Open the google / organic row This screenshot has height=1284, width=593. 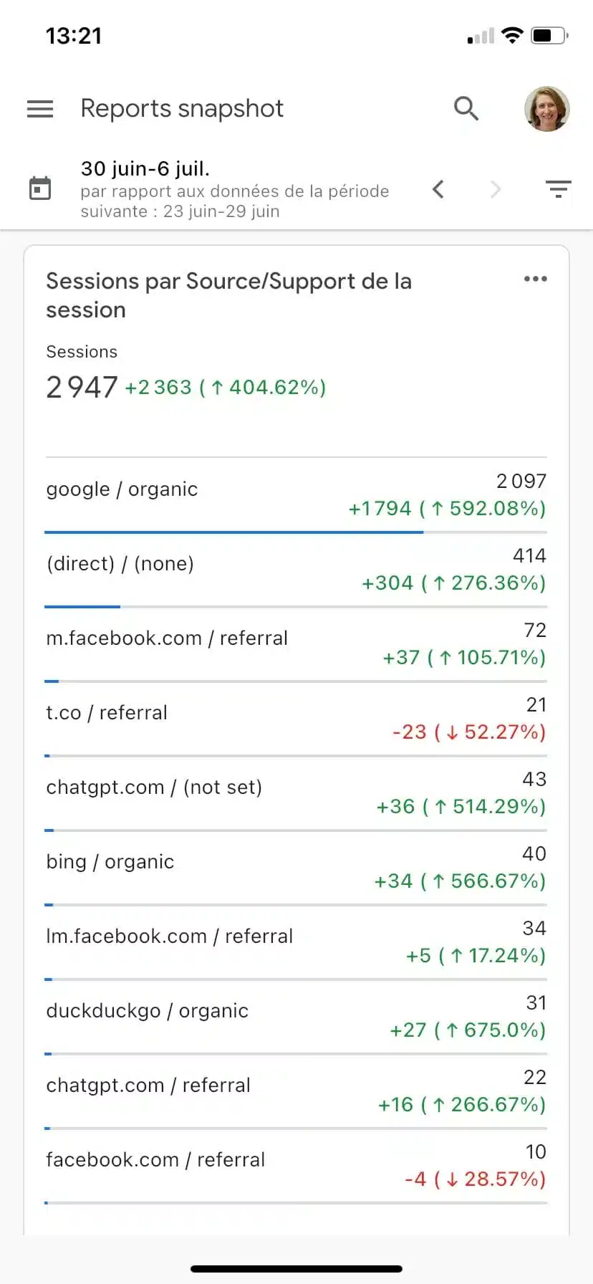click(x=296, y=496)
